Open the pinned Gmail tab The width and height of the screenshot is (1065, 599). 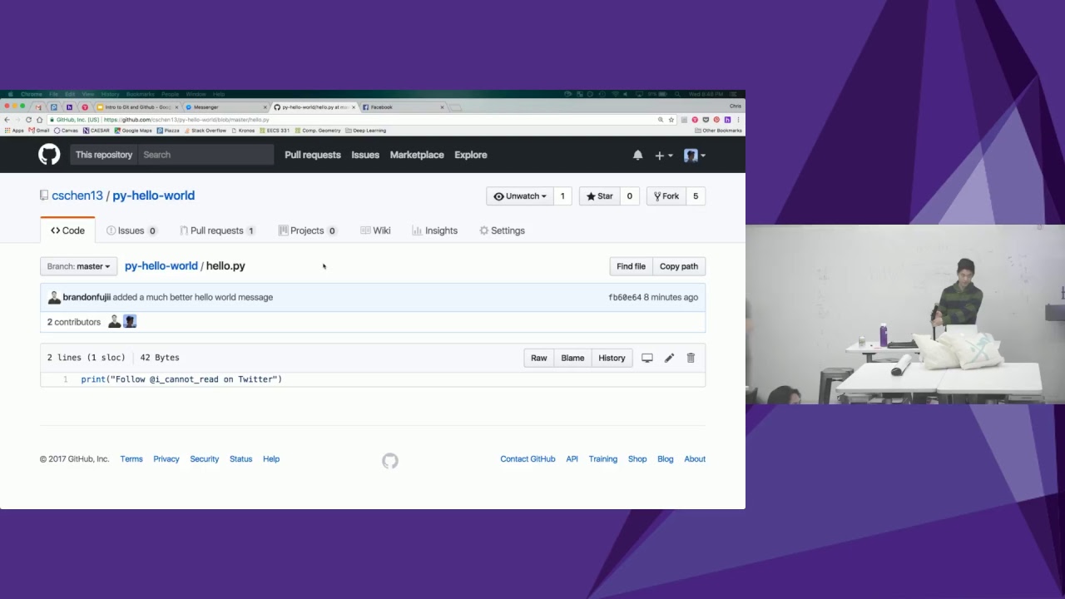click(38, 107)
